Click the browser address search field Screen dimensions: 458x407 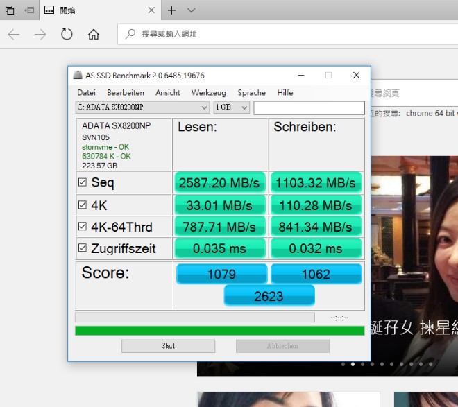point(278,34)
